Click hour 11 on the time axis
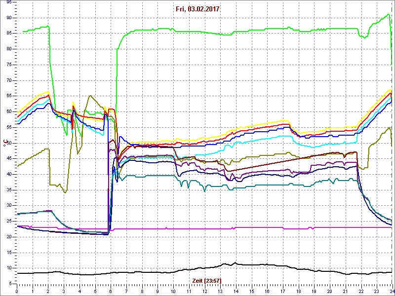 pos(189,291)
